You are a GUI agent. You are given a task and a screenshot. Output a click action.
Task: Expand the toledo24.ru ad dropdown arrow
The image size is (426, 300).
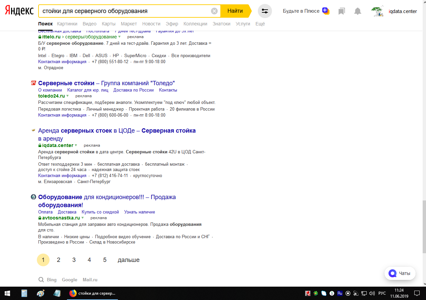click(67, 96)
